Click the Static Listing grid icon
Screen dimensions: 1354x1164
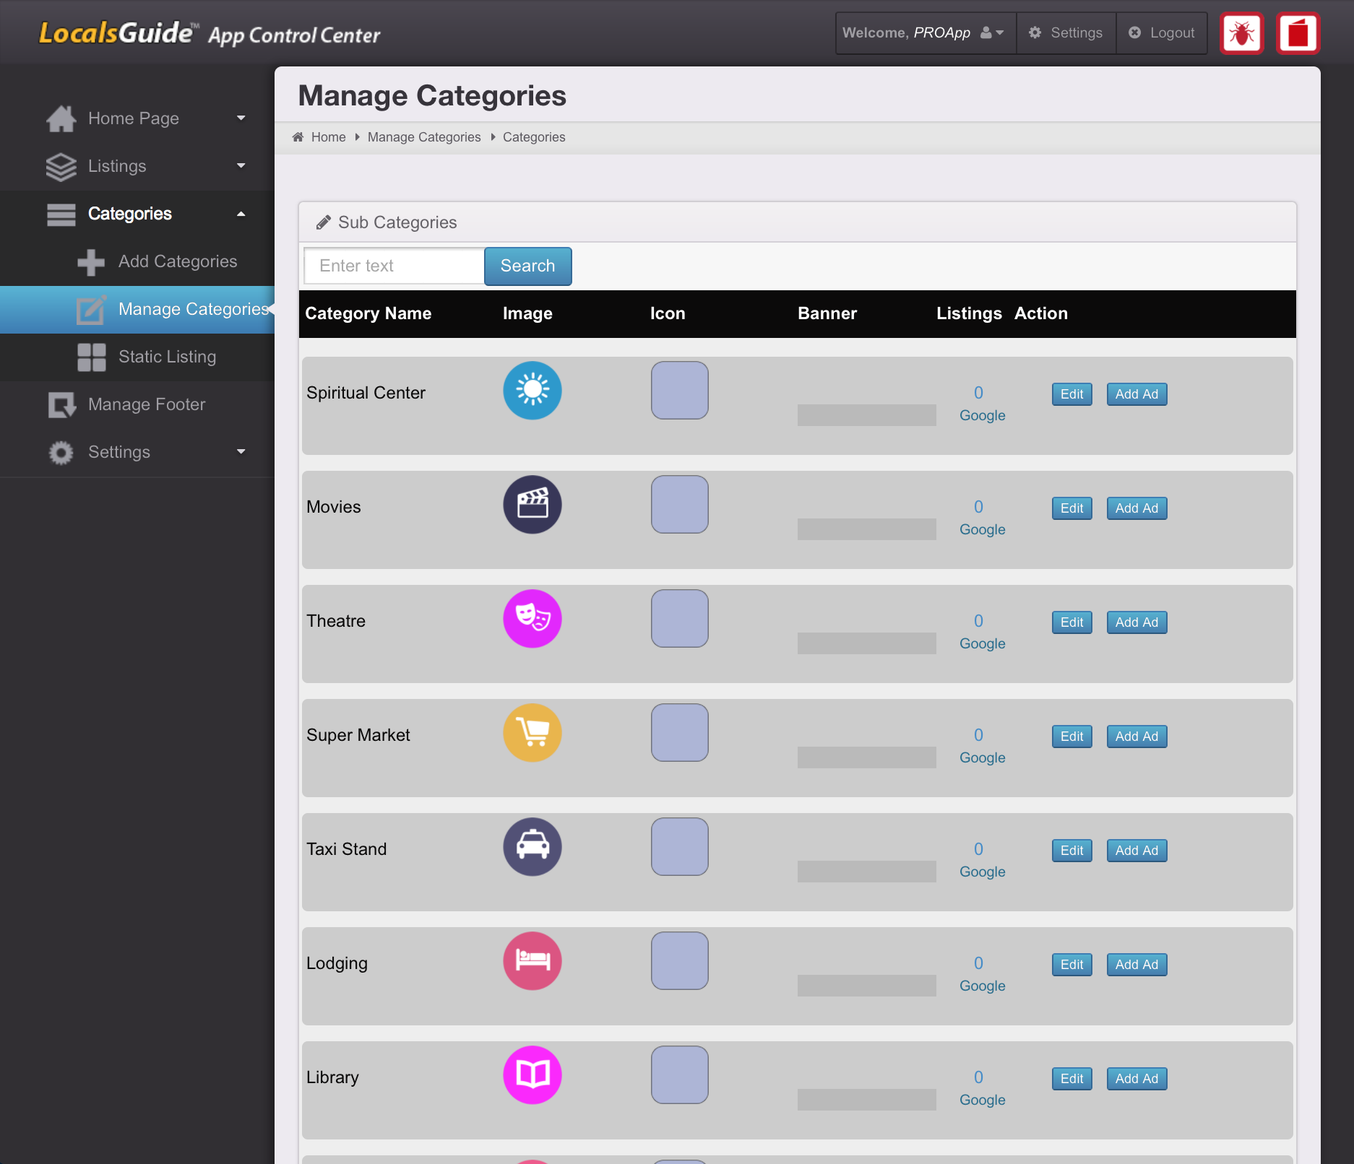92,357
